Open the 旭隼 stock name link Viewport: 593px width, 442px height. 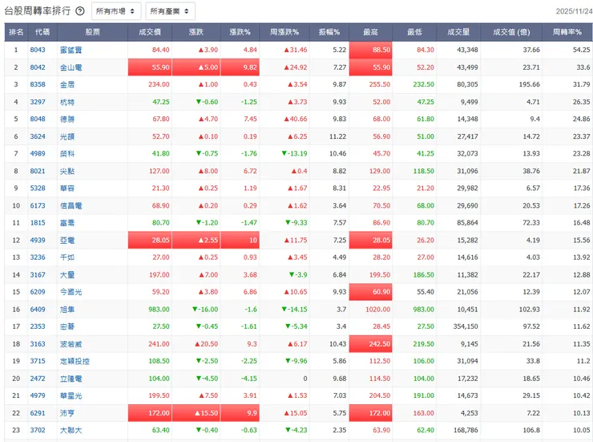point(67,309)
